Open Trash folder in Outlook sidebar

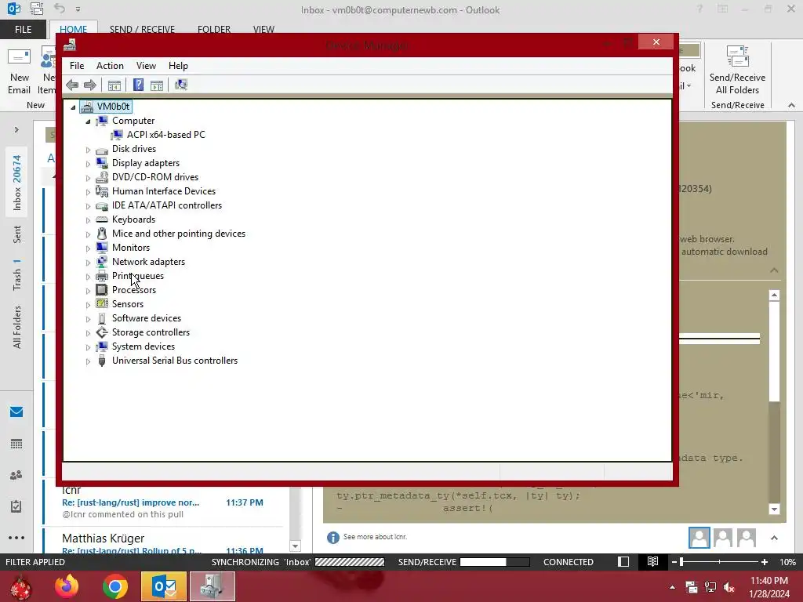(x=17, y=275)
